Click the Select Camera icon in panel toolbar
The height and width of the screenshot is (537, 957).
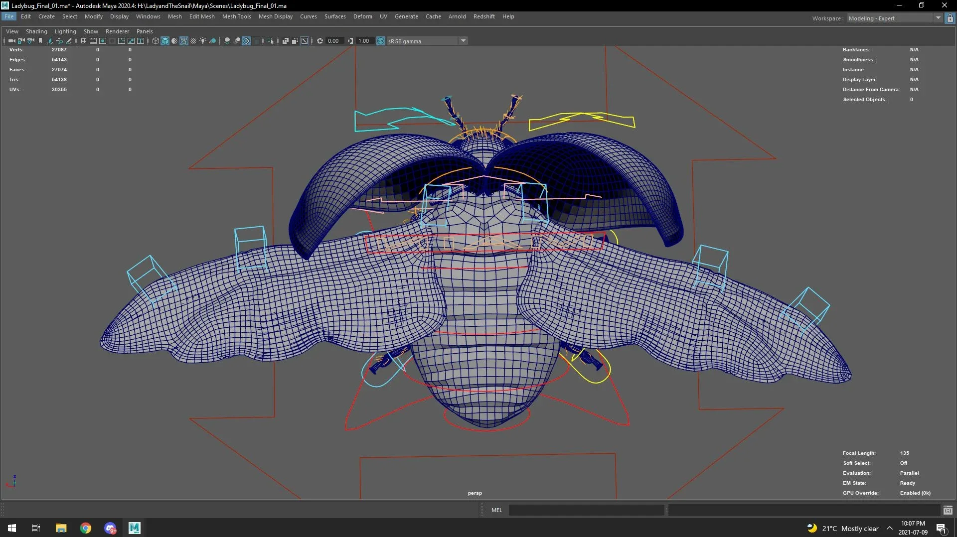pos(11,41)
